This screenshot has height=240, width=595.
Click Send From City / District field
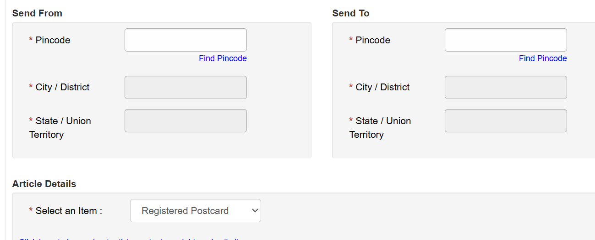(x=186, y=87)
